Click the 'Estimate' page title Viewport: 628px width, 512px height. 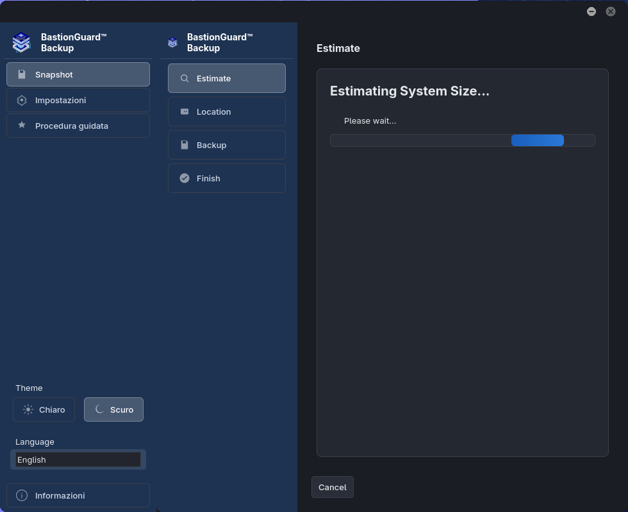click(x=338, y=48)
